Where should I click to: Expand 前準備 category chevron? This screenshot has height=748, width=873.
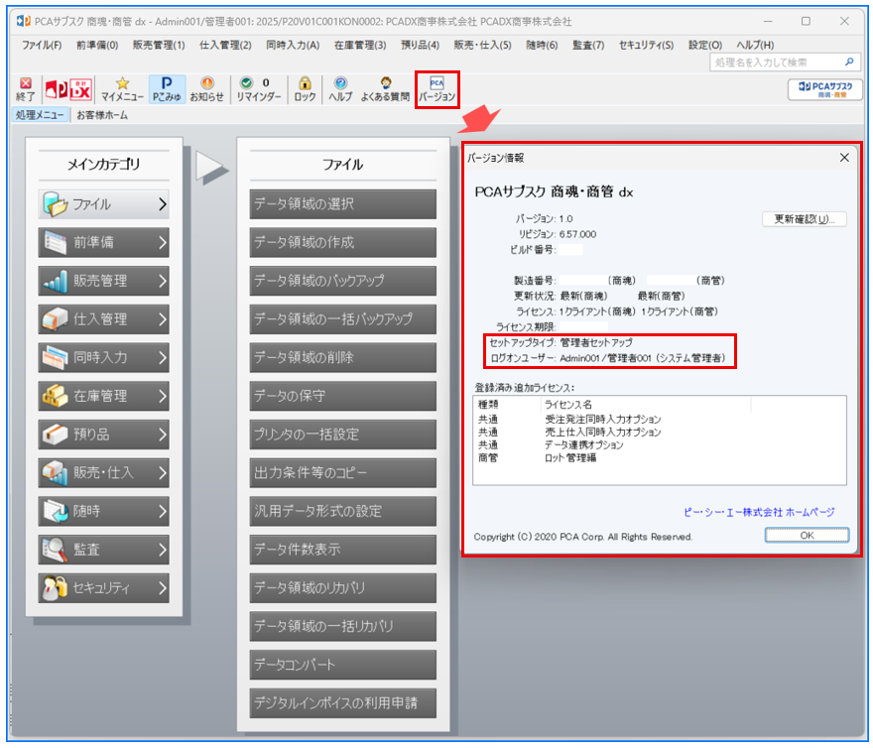(x=162, y=243)
